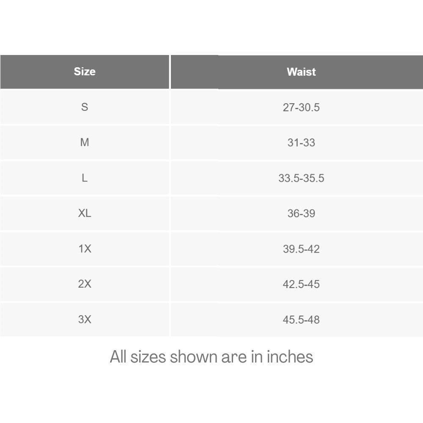Click the 42.5-45 waist value
The image size is (423, 423).
coord(301,284)
